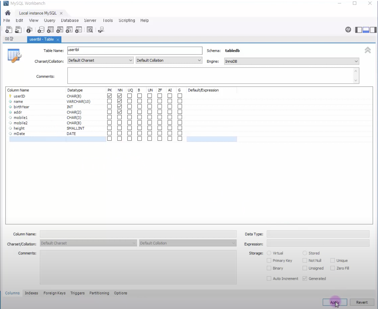378x309 pixels.
Task: Uncheck the NN checkbox for name
Action: pos(119,101)
